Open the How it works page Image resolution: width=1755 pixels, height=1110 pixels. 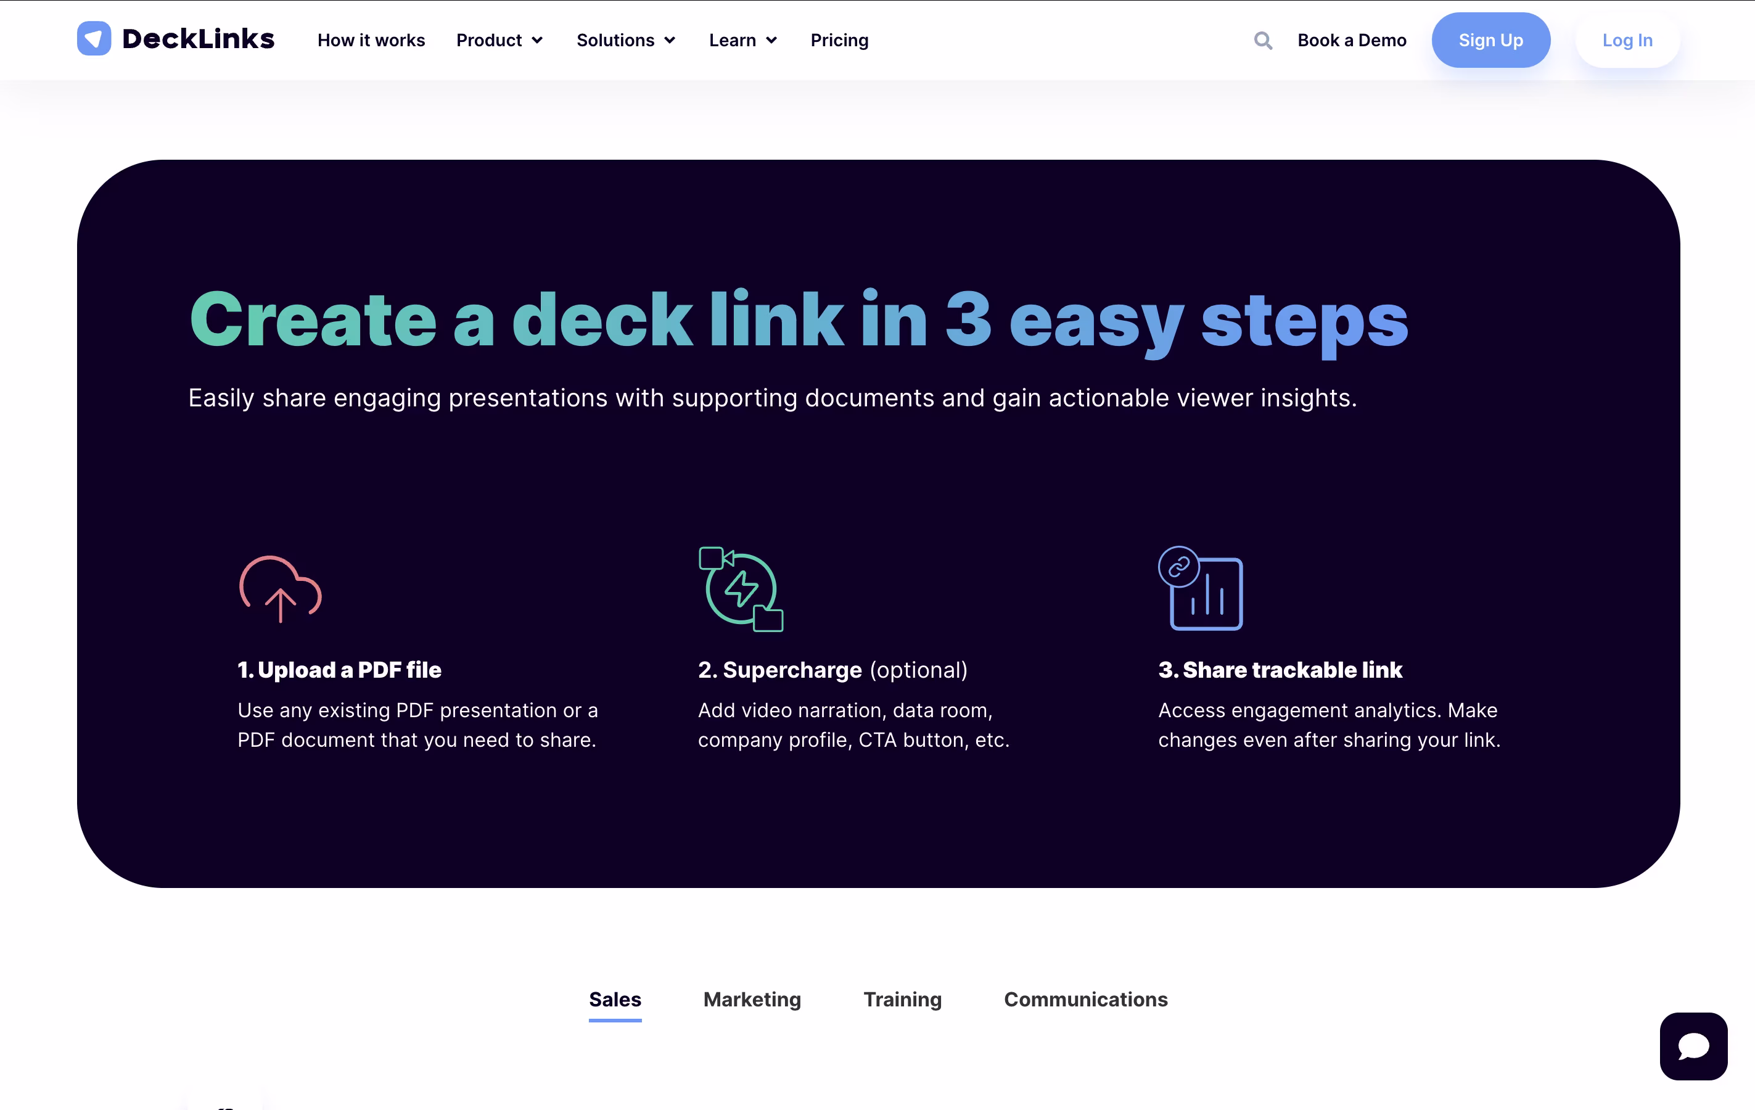tap(371, 41)
